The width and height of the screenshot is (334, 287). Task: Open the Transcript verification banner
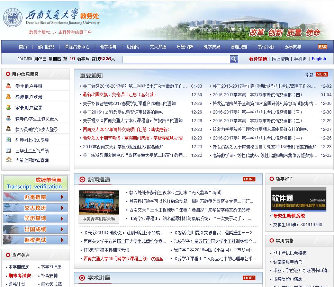(x=35, y=183)
